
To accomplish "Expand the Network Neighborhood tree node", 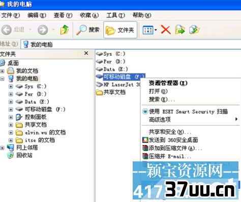I will [x=2, y=148].
